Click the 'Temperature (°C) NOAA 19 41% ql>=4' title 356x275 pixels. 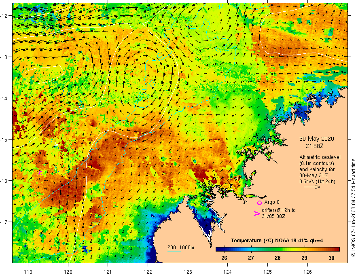click(277, 241)
